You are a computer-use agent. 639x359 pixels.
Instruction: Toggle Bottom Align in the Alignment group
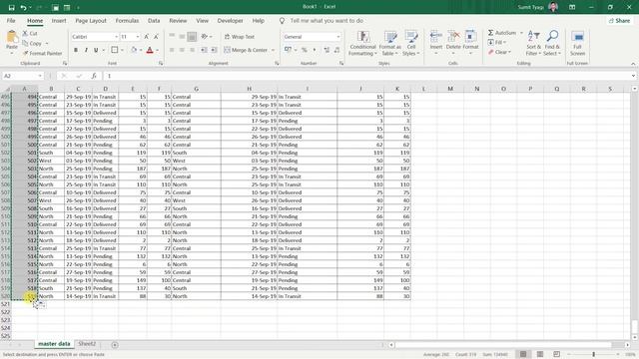tap(192, 37)
